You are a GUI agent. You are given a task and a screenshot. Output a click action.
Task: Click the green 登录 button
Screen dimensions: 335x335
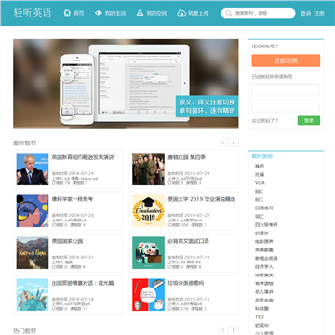(309, 120)
